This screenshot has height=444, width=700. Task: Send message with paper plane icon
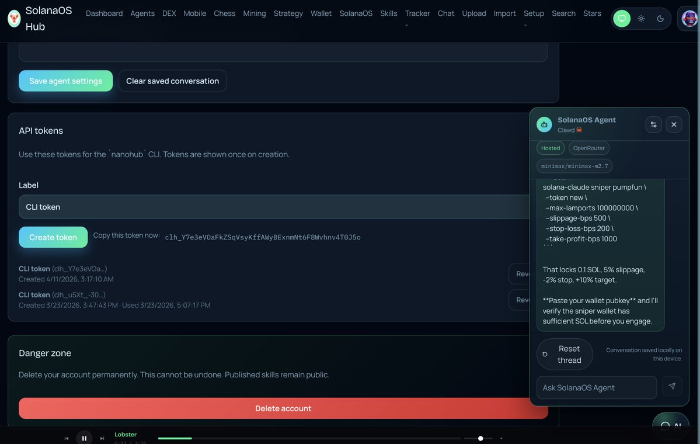click(672, 386)
